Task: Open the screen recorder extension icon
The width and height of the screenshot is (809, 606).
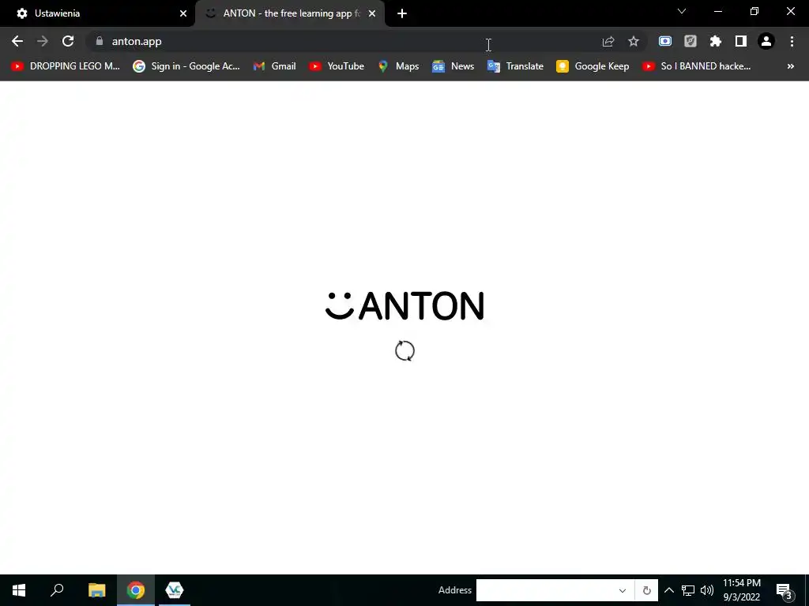Action: 665,41
